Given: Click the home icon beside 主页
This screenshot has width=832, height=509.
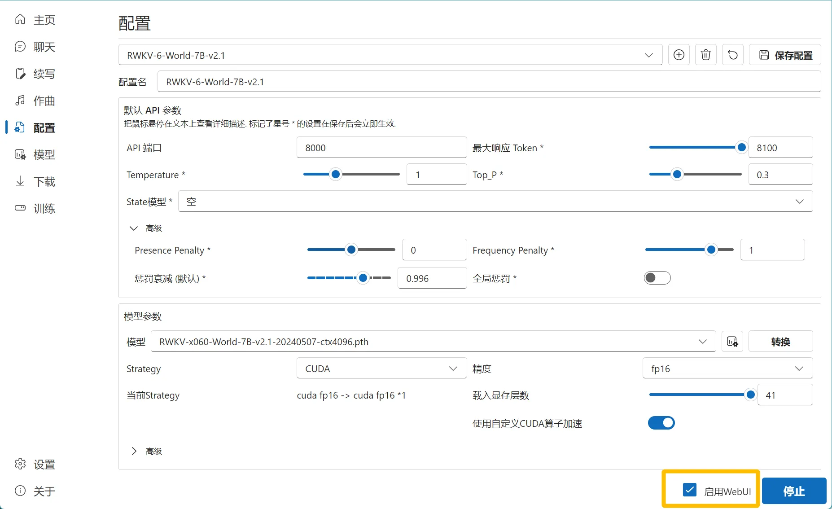Looking at the screenshot, I should click(x=20, y=19).
